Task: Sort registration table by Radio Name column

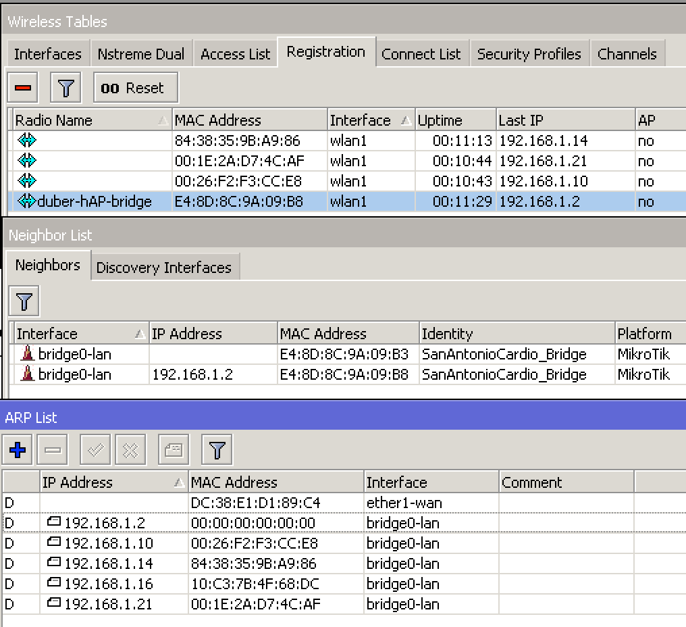Action: point(92,120)
